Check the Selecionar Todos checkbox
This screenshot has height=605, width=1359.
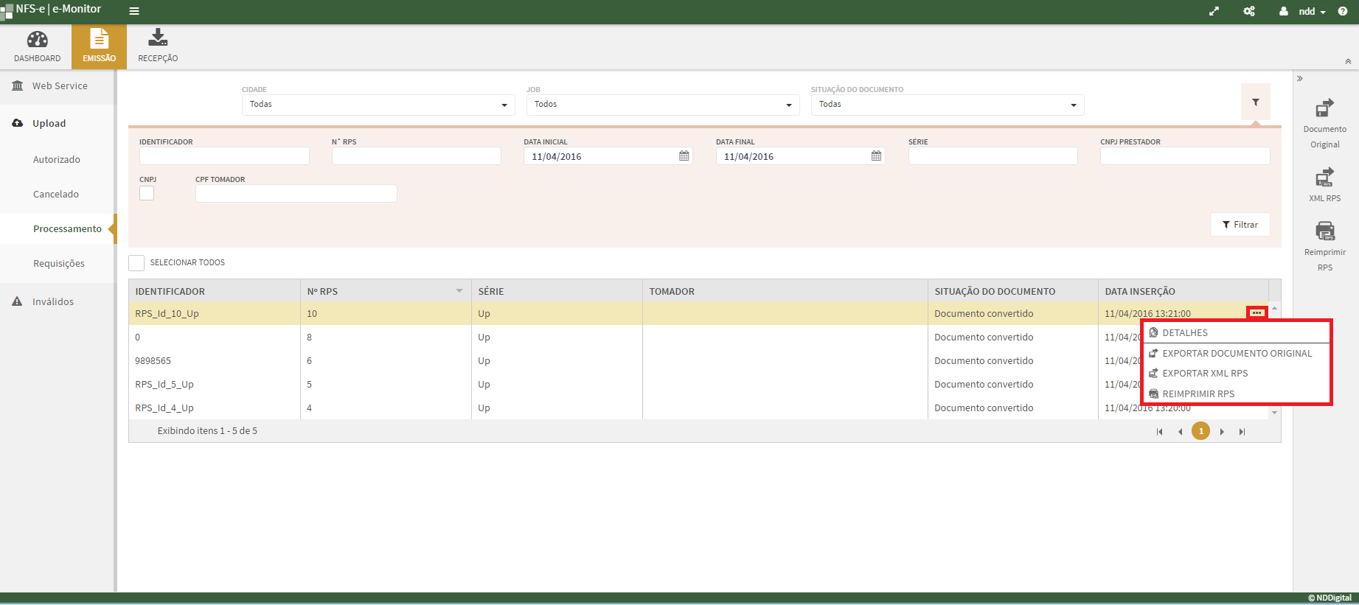tap(136, 263)
